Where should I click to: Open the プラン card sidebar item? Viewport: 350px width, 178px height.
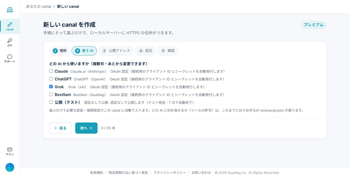coord(10,152)
